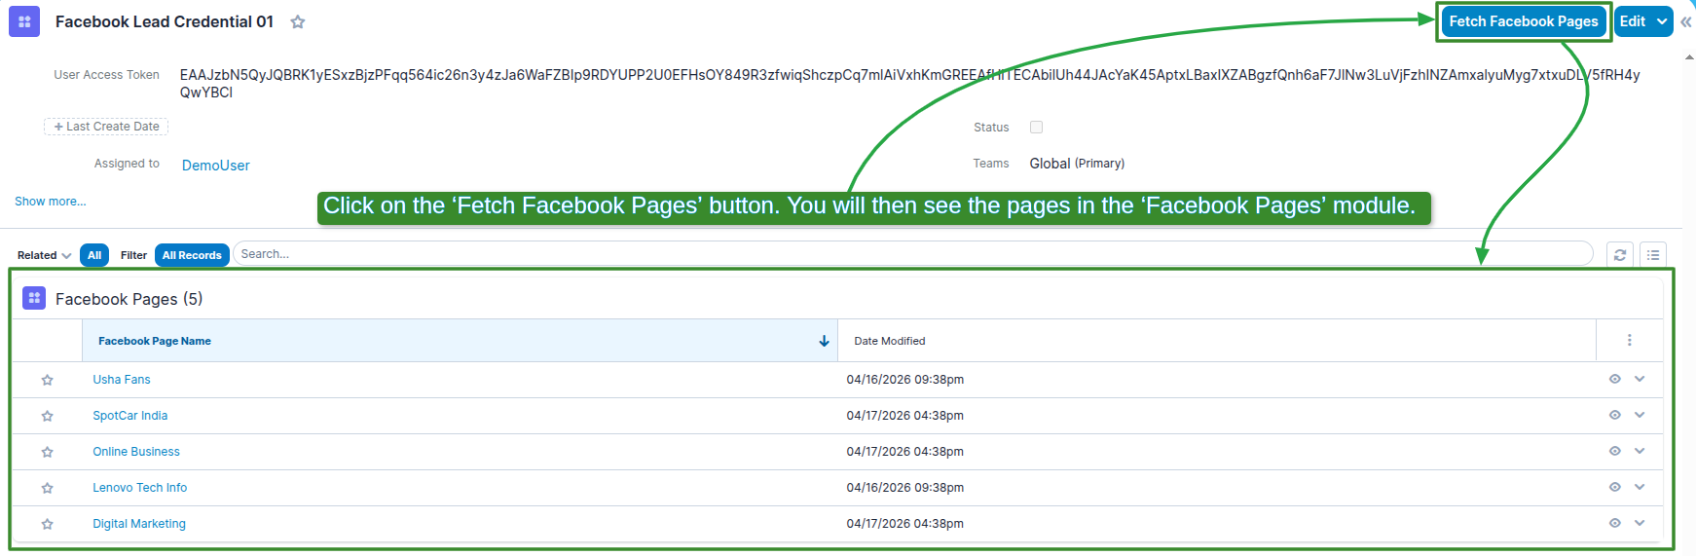Viewport: 1696px width, 556px height.
Task: Favorite the Facebook Lead Credential 01 record
Action: [x=298, y=21]
